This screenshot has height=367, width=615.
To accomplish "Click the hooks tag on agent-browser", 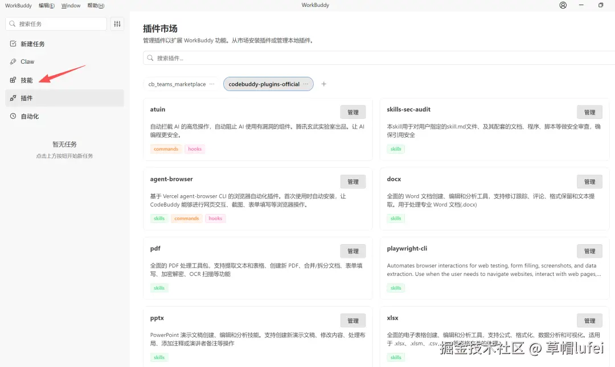I will coord(215,218).
